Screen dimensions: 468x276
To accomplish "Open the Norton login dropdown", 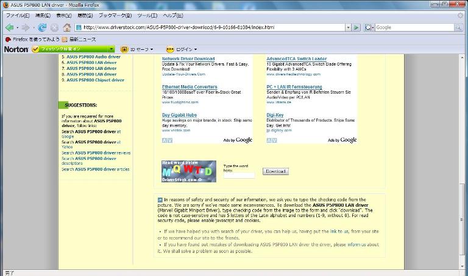I will click(196, 49).
